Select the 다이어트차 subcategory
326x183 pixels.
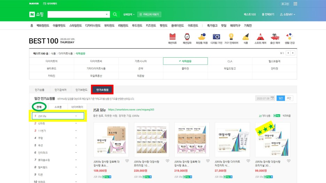click(x=52, y=61)
